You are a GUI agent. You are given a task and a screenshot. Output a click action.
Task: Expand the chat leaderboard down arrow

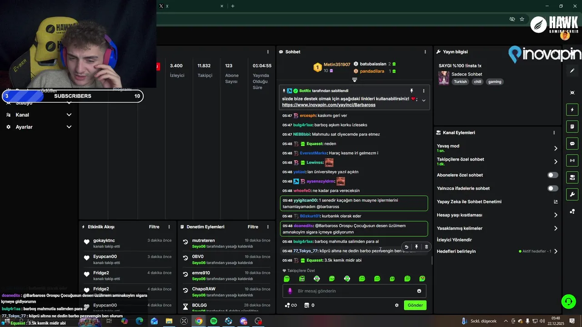(355, 80)
